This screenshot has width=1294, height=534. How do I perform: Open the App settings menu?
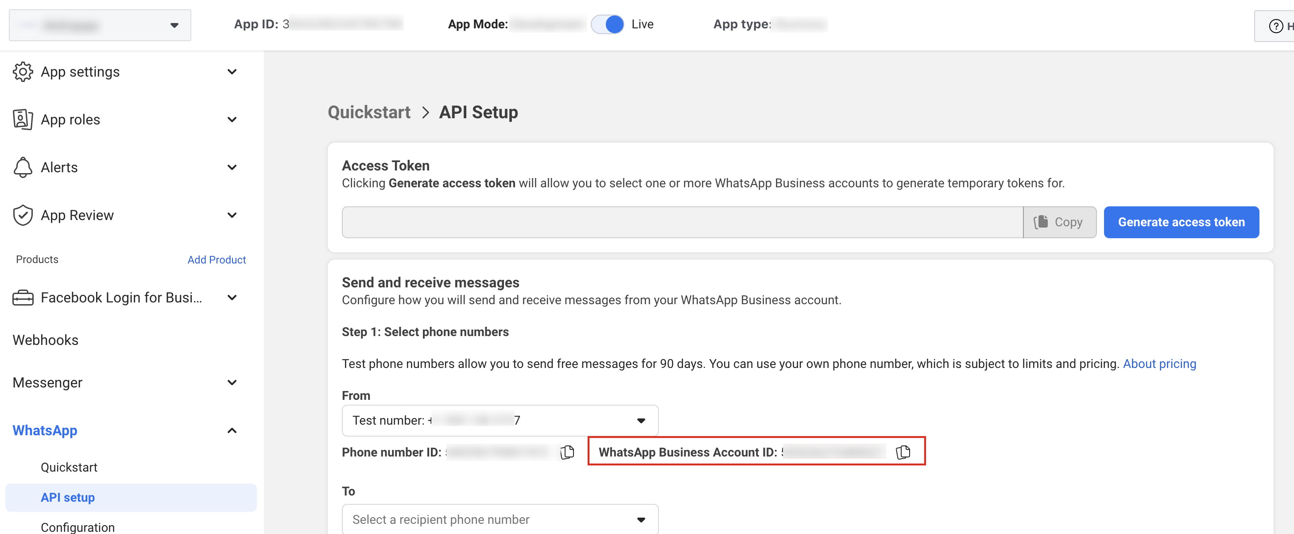[80, 72]
